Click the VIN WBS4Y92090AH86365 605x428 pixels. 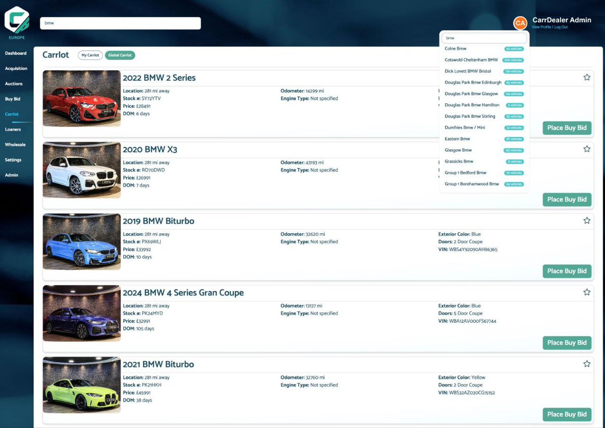(473, 250)
